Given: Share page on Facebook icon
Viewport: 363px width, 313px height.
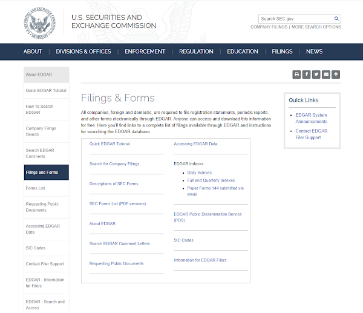Looking at the screenshot, I should pyautogui.click(x=306, y=74).
